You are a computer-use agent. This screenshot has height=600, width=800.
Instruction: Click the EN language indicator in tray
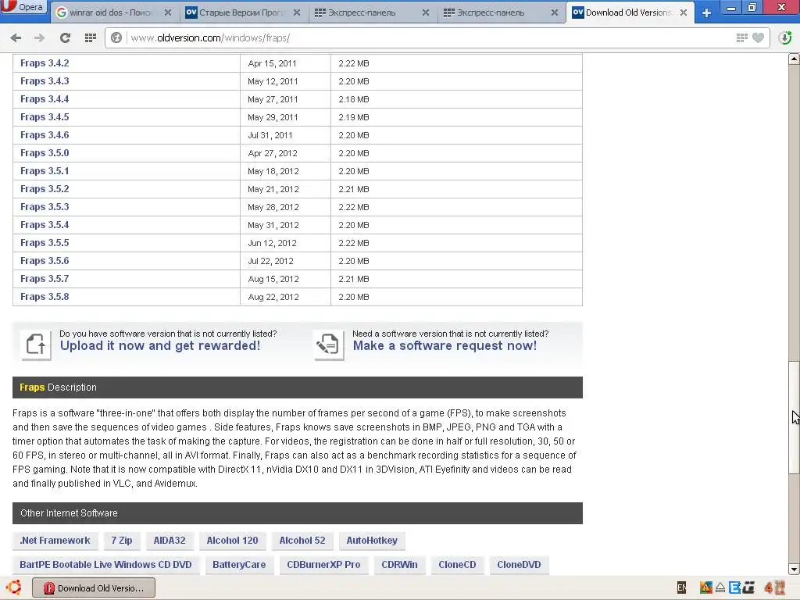click(x=681, y=587)
